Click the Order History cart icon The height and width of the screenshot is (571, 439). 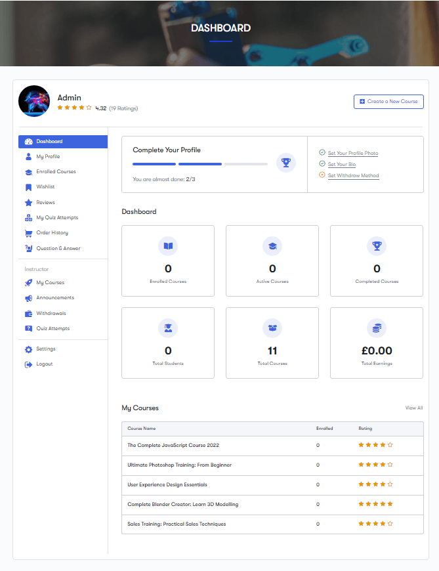(x=28, y=233)
